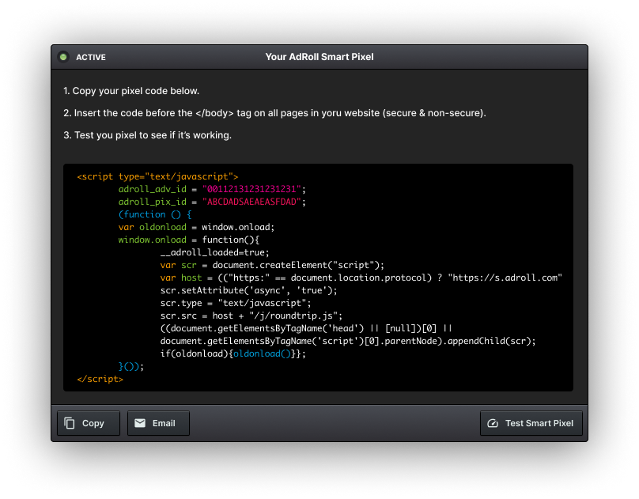
Task: Click the opening <script type> tag line
Action: (x=158, y=176)
